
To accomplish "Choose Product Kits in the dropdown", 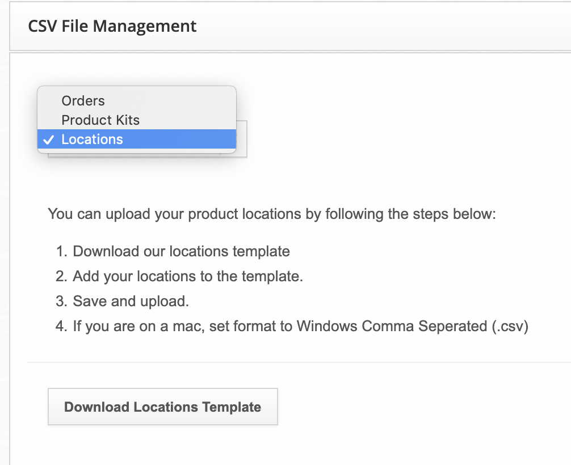I will tap(137, 120).
